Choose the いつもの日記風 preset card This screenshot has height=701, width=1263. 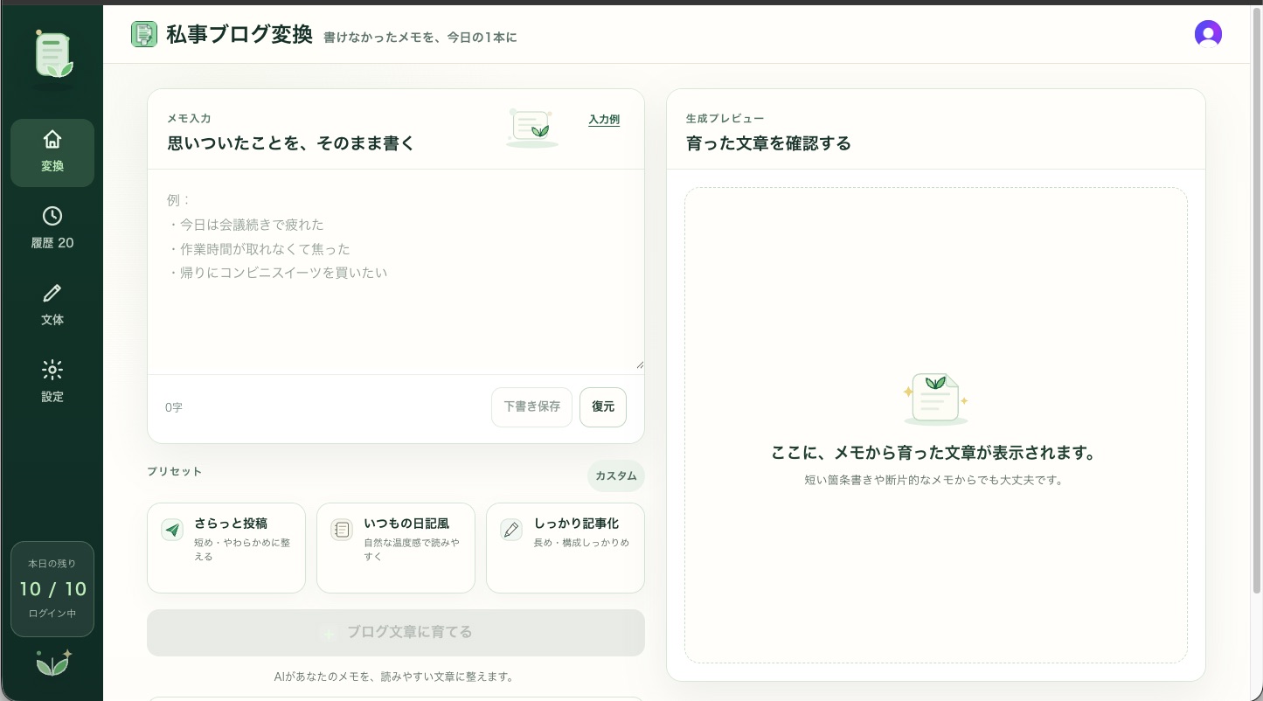point(396,548)
